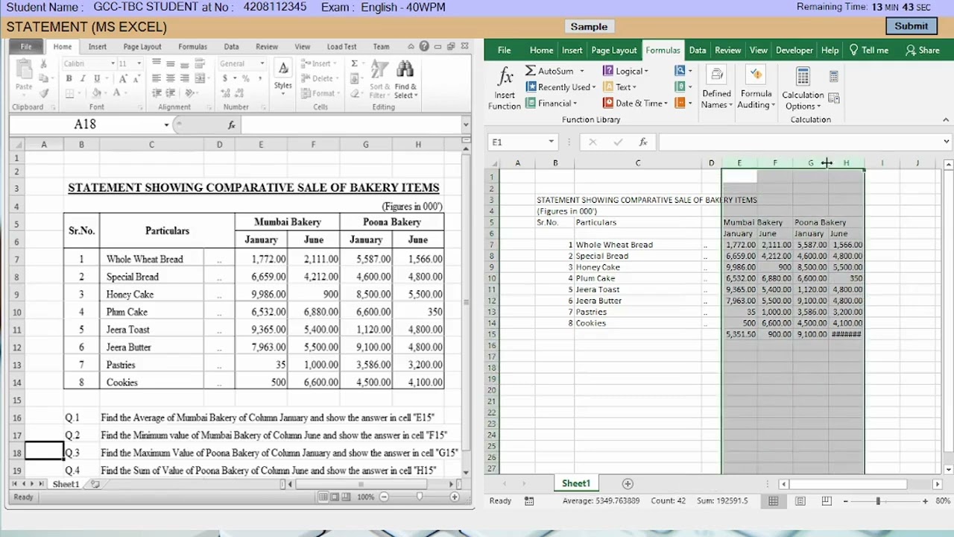The height and width of the screenshot is (537, 954).
Task: Click the Styles button in left Excel
Action: click(x=282, y=76)
